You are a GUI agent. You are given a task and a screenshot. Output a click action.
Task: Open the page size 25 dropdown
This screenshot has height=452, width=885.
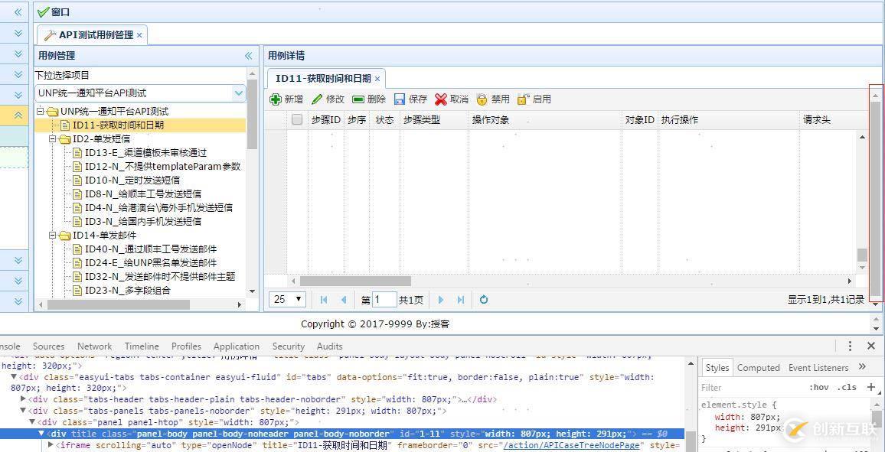pos(289,300)
